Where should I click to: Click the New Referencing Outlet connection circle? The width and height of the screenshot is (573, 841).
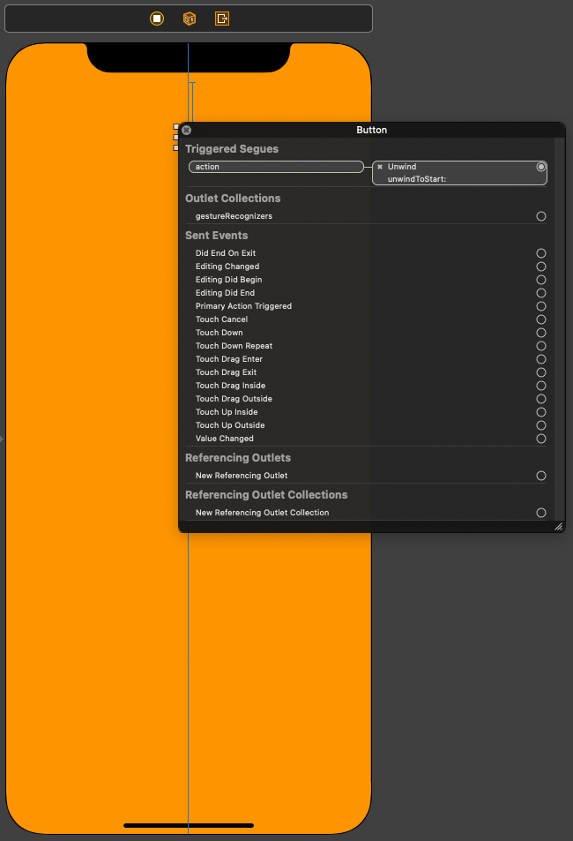(541, 476)
